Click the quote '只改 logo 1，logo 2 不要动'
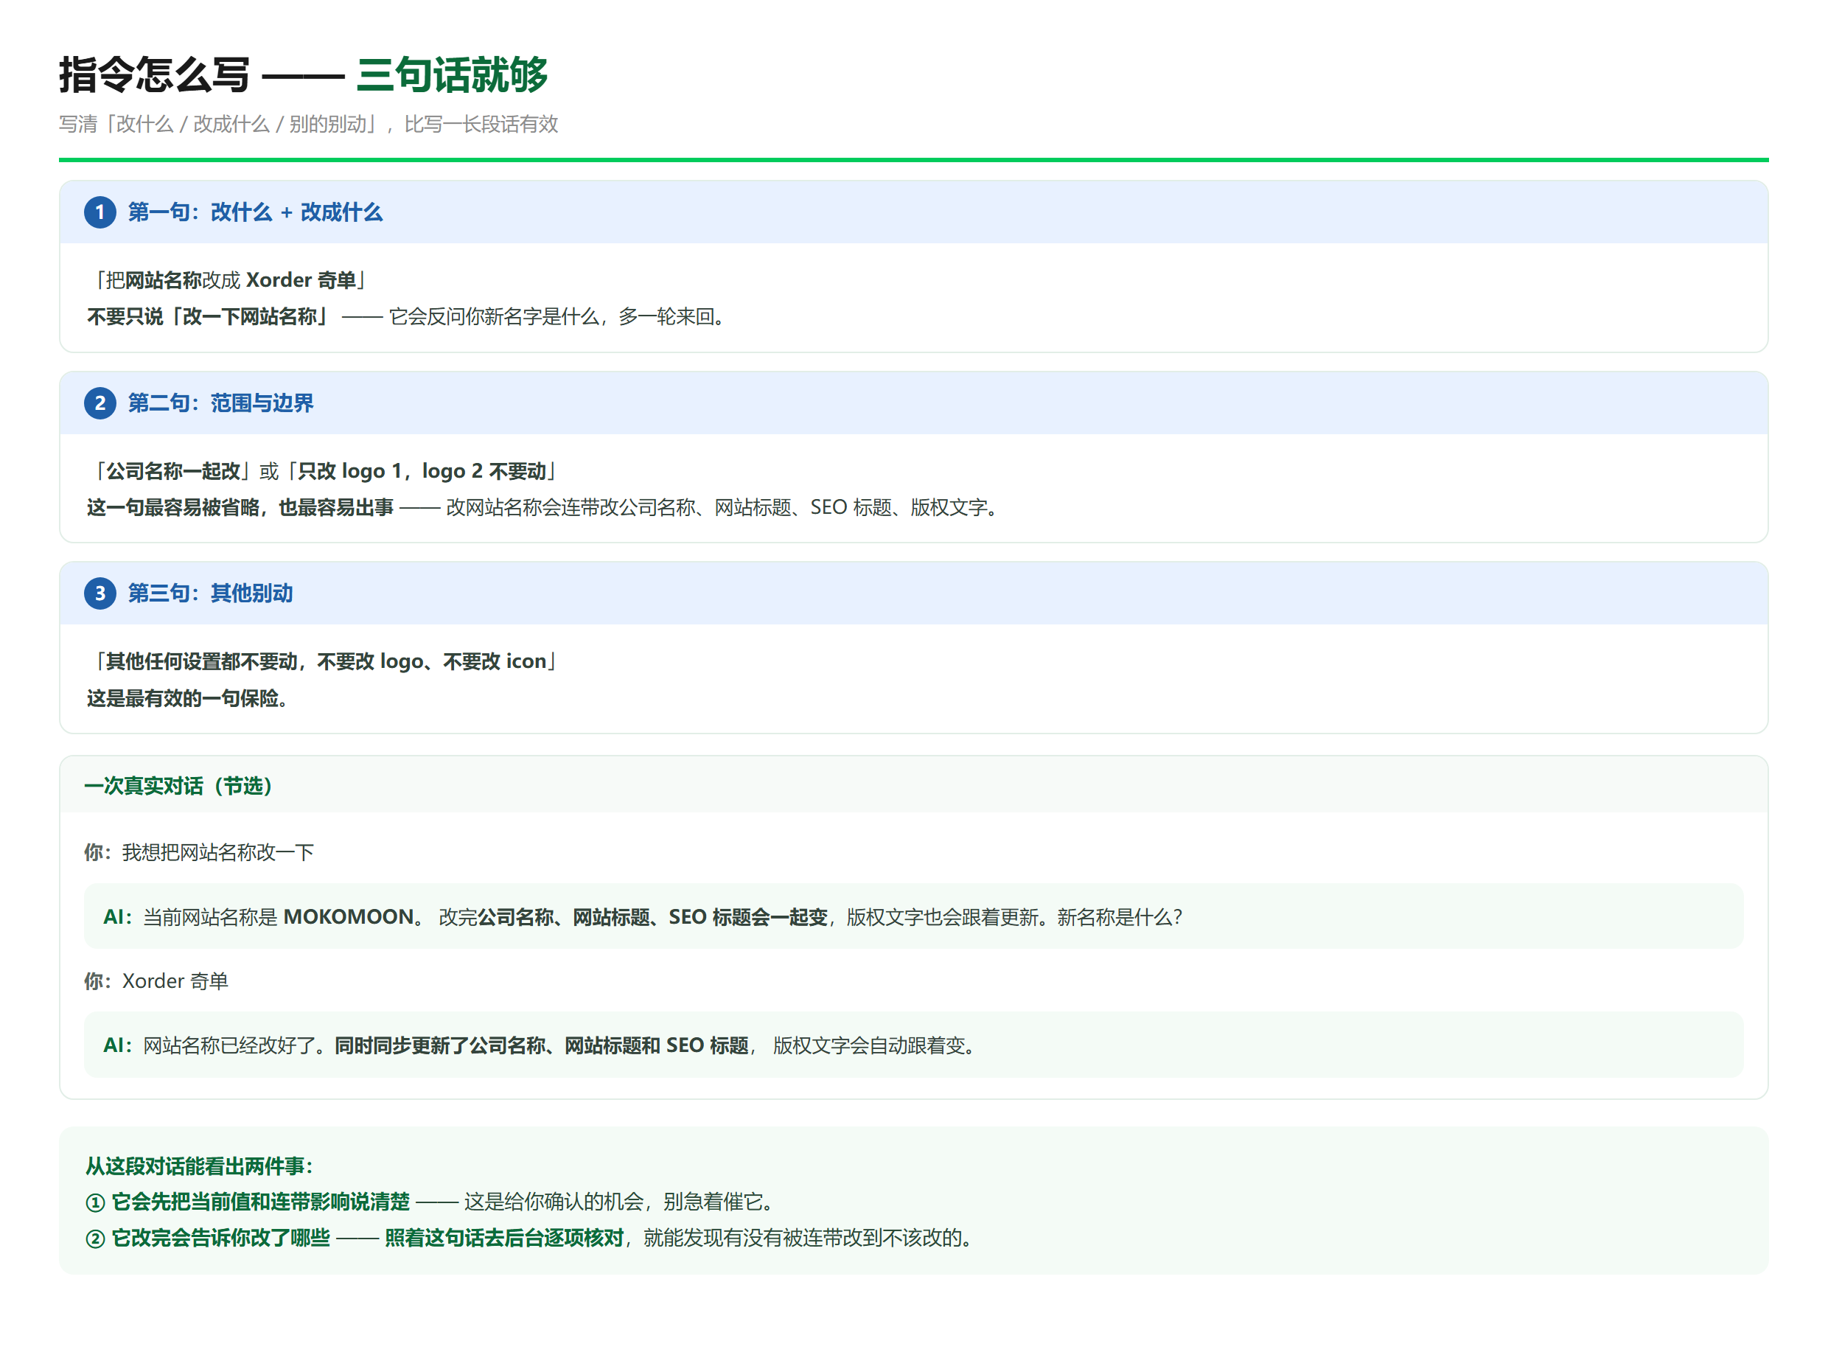Viewport: 1828px width, 1355px height. [x=422, y=471]
